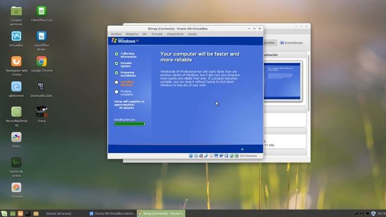The height and width of the screenshot is (217, 386).
Task: Click the Collecting information setup step
Action: pos(125,55)
